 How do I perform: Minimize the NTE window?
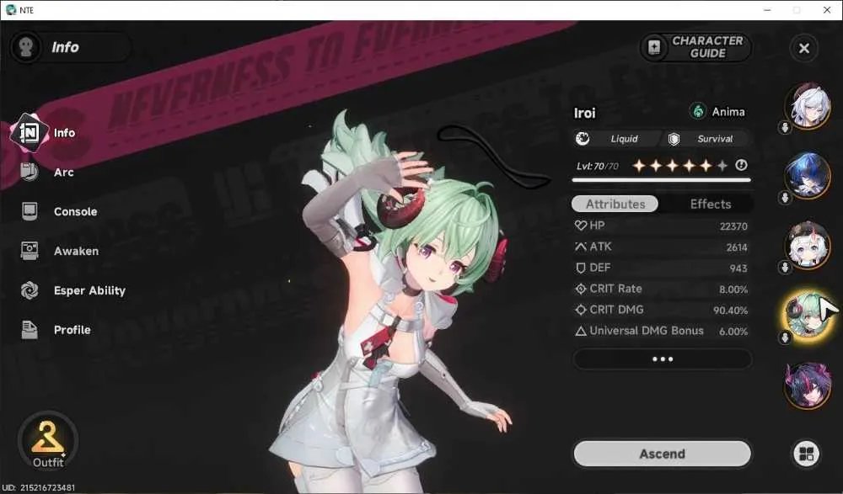[x=767, y=10]
